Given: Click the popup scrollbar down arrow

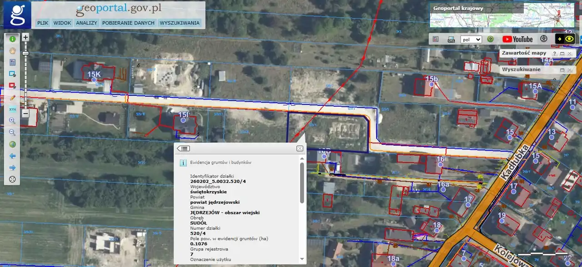Looking at the screenshot, I should (x=301, y=259).
